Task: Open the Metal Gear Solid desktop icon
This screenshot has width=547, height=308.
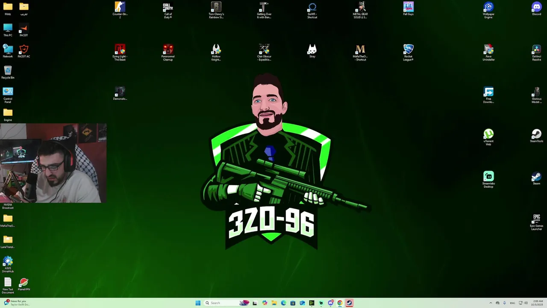Action: pos(360,10)
